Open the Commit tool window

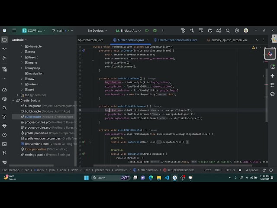click(4, 49)
